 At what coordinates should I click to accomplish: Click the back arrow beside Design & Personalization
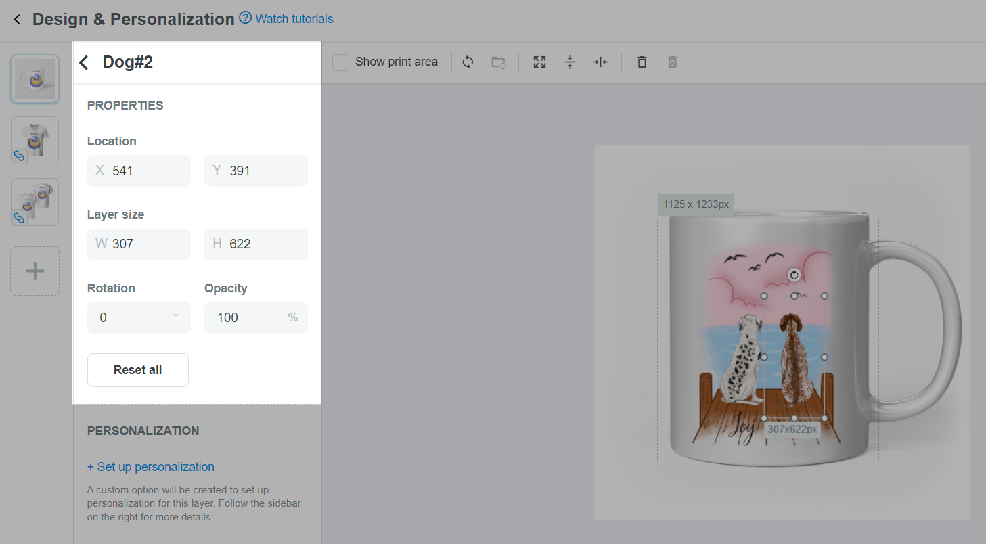(17, 20)
